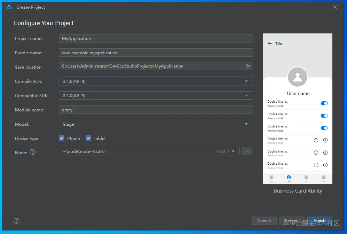This screenshot has height=234, width=347.
Task: Click the Business Card Ability preview thumbnail
Action: pyautogui.click(x=298, y=109)
